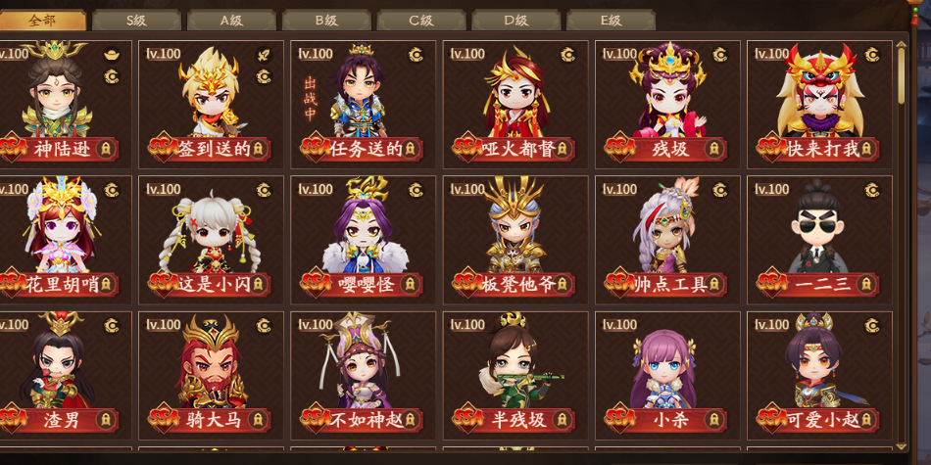Toggle the lock on 骑大马 name banner
Viewport: 931px width, 465px height.
point(258,420)
